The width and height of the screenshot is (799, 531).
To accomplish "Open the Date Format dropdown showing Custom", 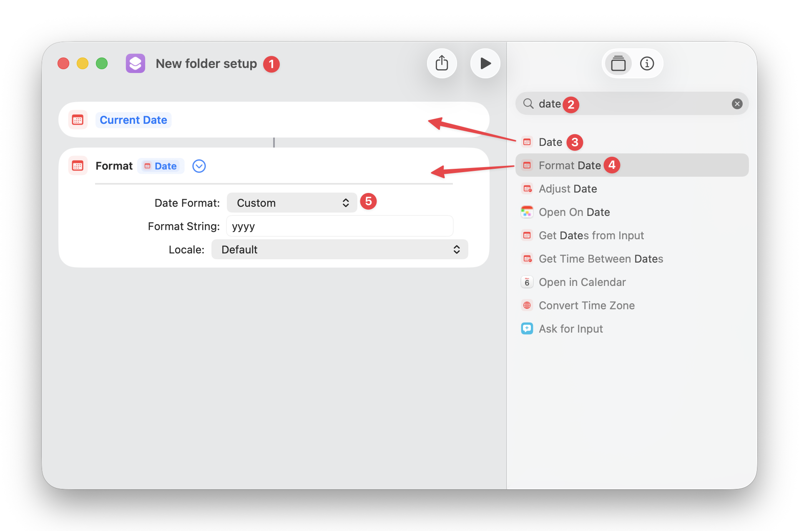I will click(291, 203).
